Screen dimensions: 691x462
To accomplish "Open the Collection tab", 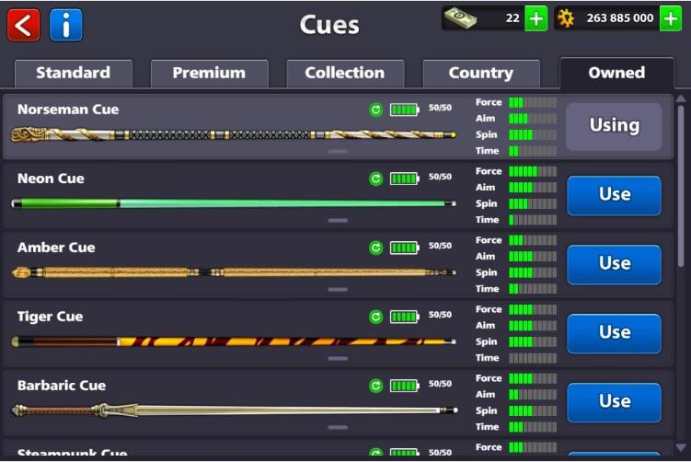I will pos(345,74).
